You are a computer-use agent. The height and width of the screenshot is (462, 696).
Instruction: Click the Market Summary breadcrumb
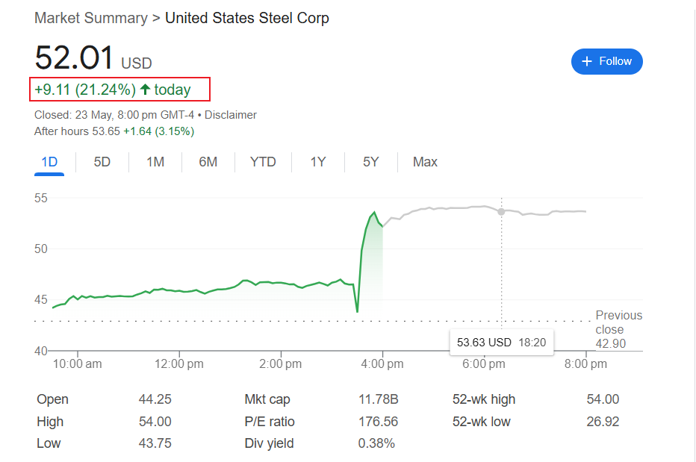90,18
